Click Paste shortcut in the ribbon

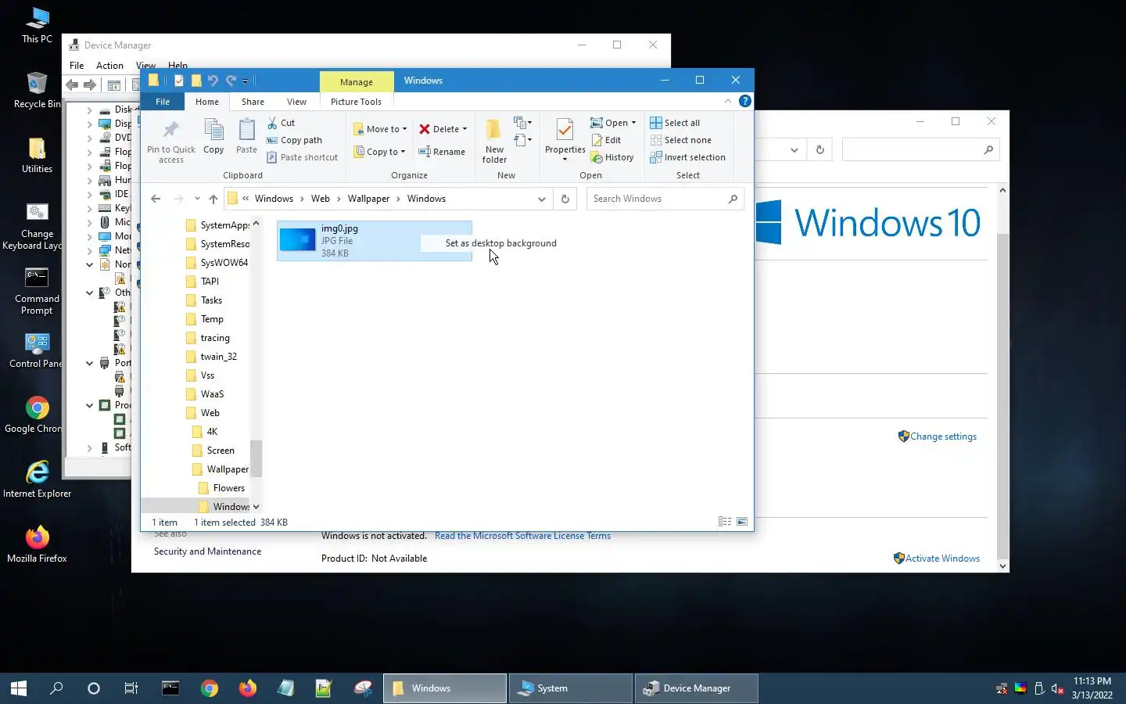tap(302, 157)
